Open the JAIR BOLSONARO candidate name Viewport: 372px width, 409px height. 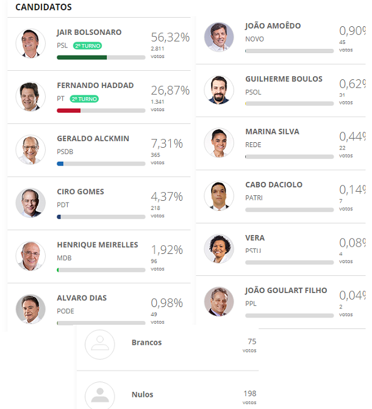(x=89, y=32)
